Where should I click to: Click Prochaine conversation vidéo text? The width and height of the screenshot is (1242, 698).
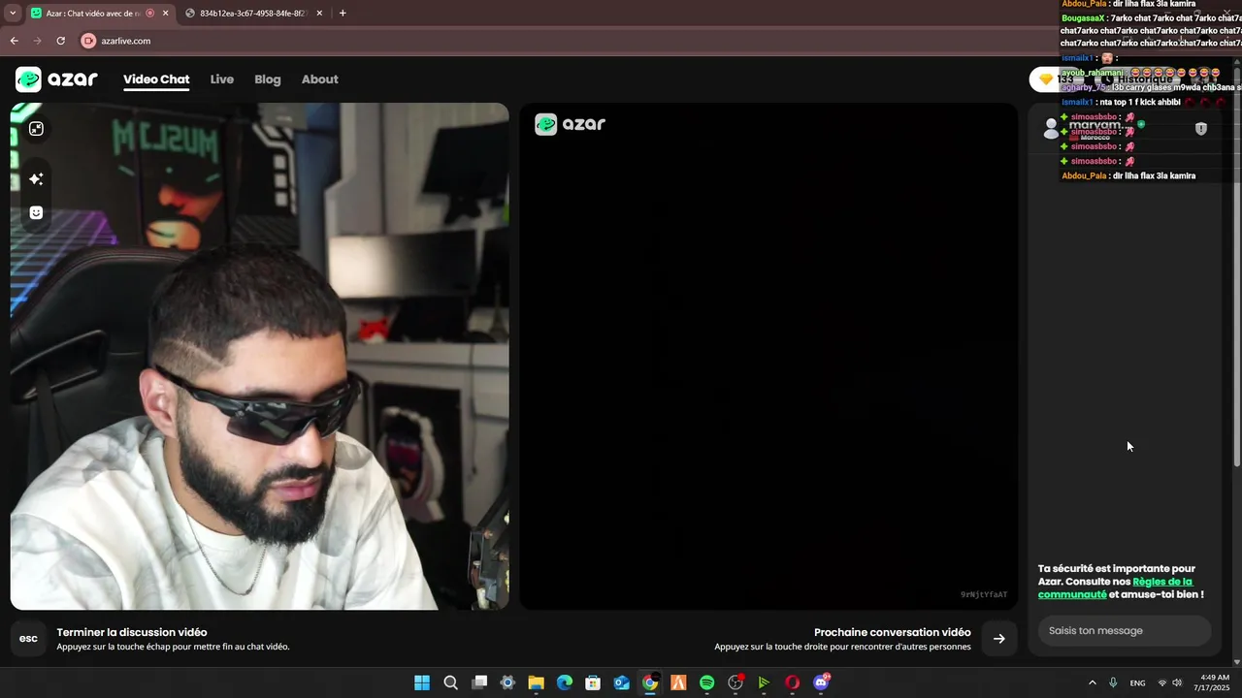tap(893, 632)
